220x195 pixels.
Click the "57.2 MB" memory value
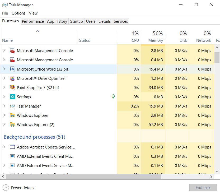click(156, 125)
